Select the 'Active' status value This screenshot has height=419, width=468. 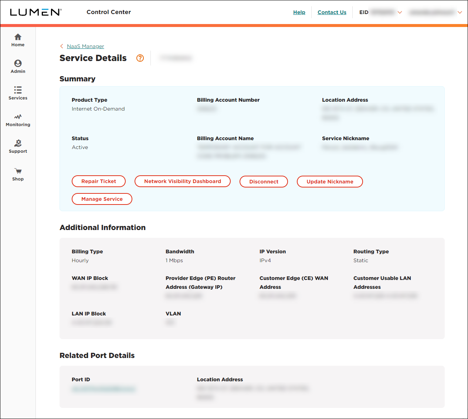(80, 147)
